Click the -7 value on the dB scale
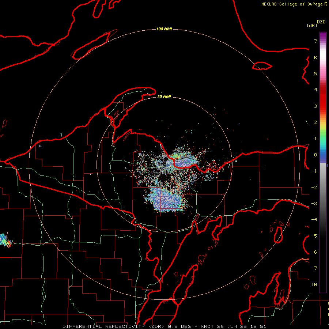 point(314,268)
